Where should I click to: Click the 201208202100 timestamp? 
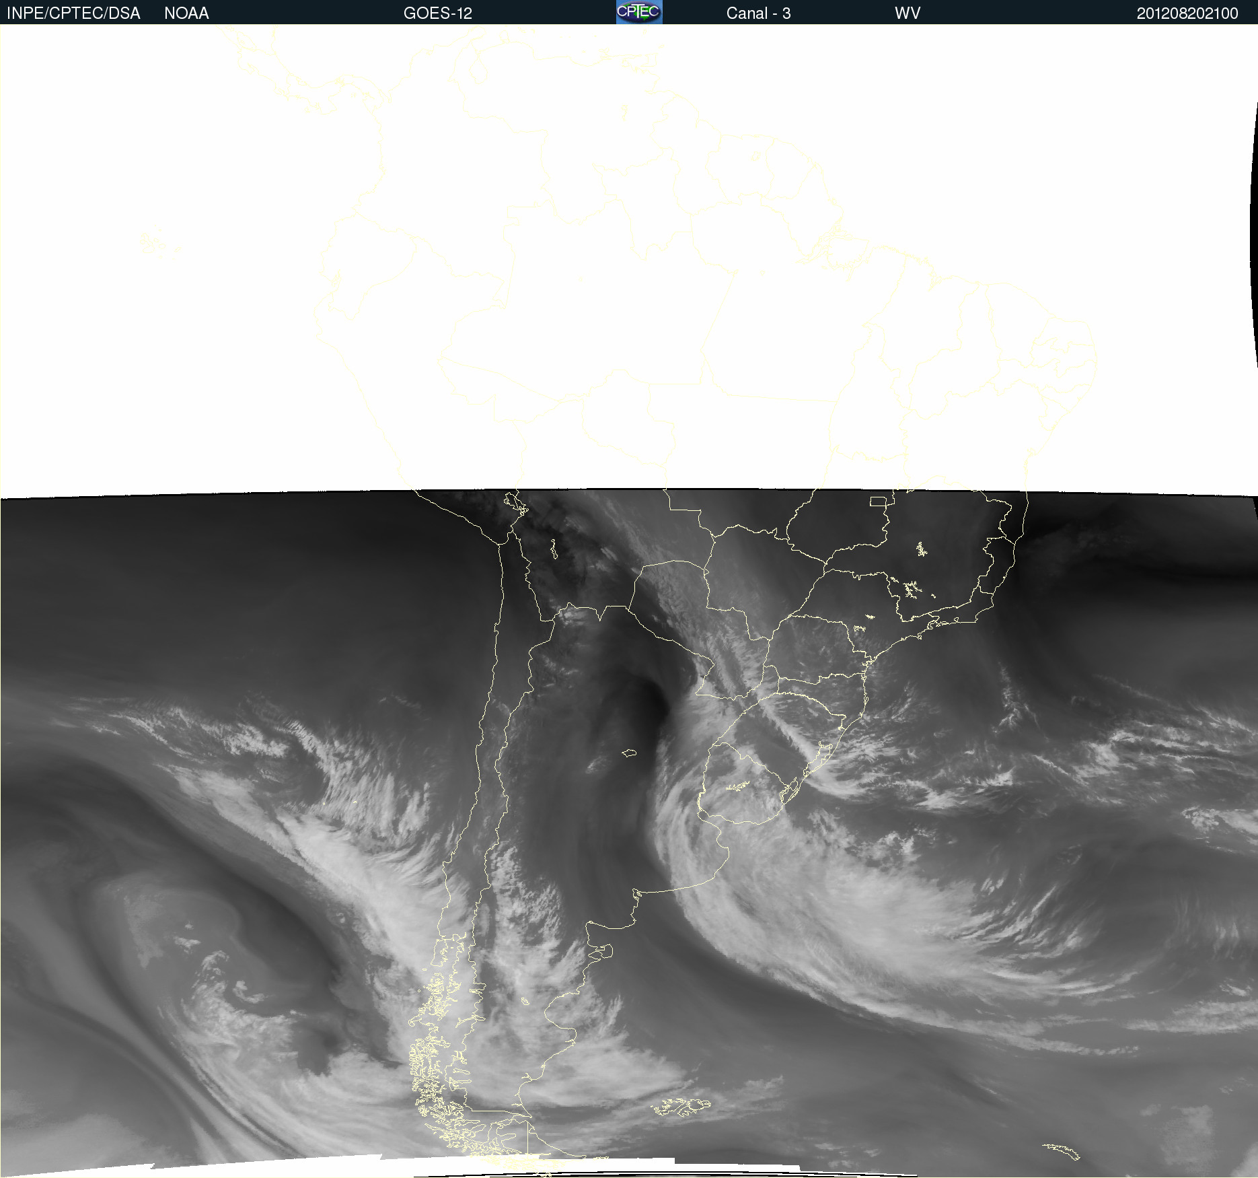pyautogui.click(x=1187, y=13)
